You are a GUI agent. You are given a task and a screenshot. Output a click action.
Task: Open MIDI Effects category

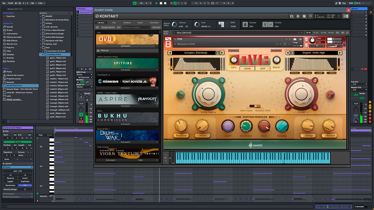click(12, 40)
